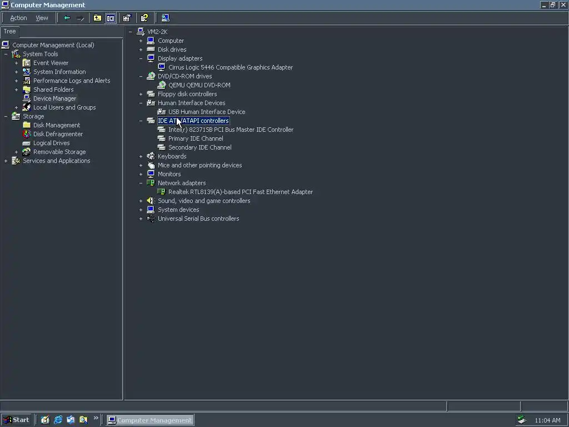
Task: Click the System Information icon
Action: pyautogui.click(x=27, y=72)
